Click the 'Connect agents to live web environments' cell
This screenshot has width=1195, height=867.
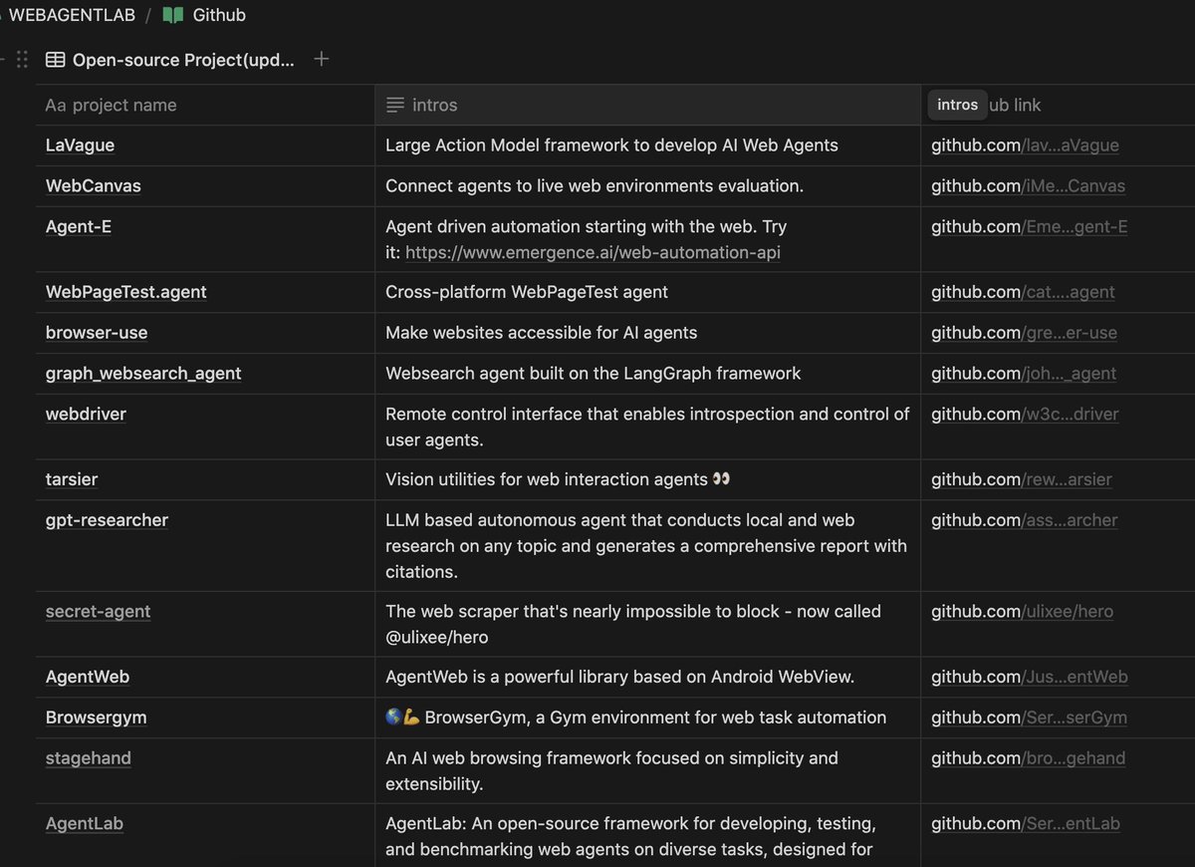pos(648,186)
